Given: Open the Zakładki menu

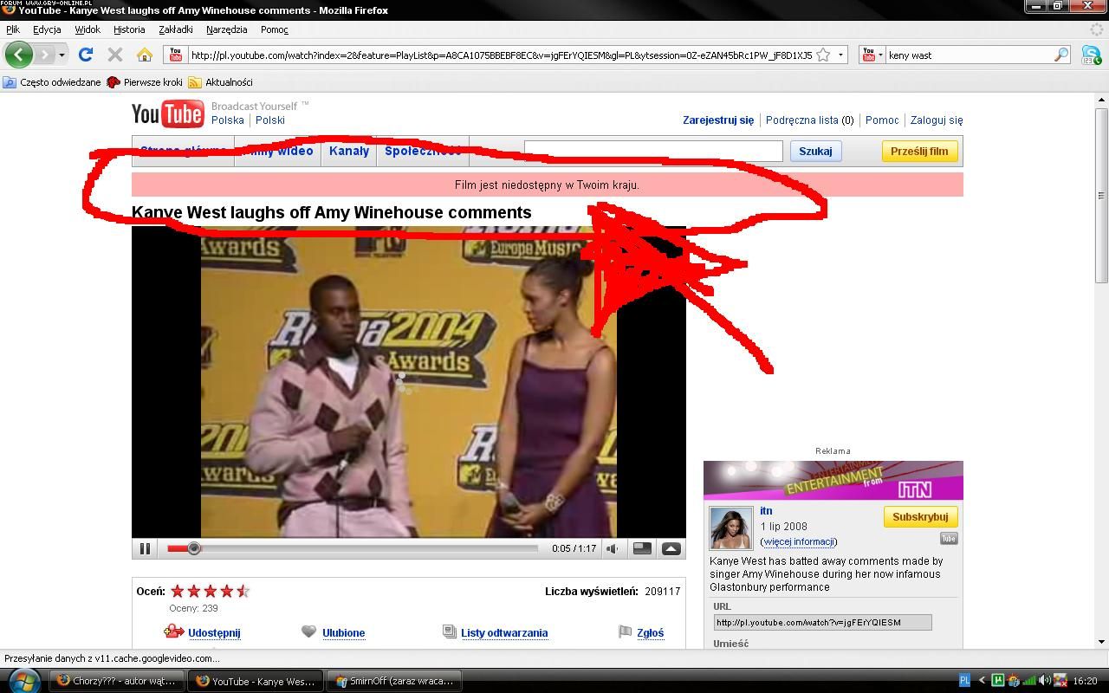Looking at the screenshot, I should 176,29.
